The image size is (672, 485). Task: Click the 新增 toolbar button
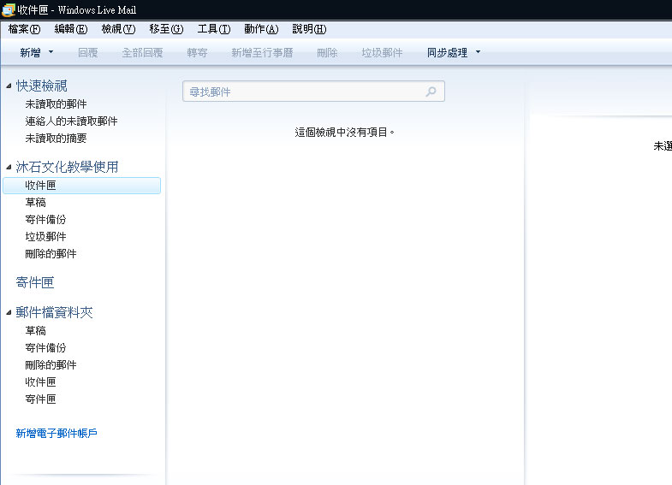(x=30, y=53)
